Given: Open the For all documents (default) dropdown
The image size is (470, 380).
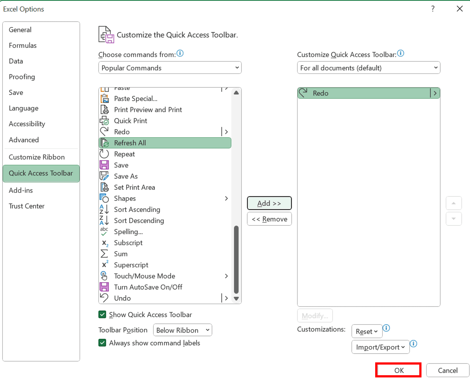Looking at the screenshot, I should [369, 68].
